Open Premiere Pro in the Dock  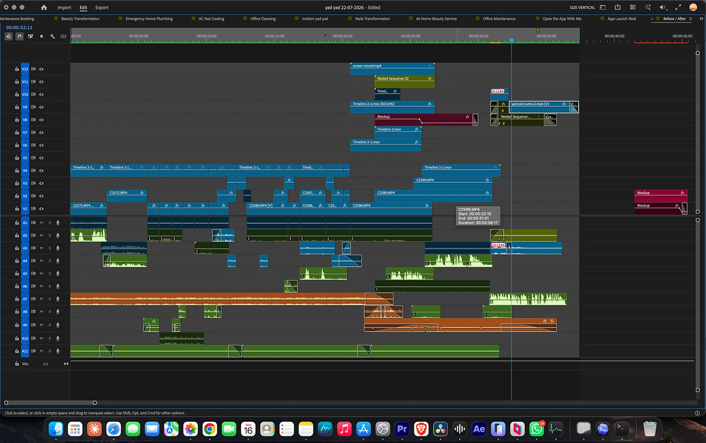coord(402,429)
